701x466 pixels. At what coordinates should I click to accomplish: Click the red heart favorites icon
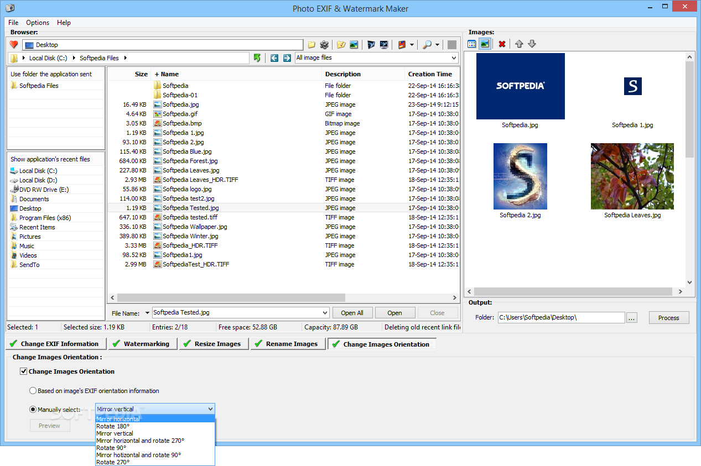[x=14, y=45]
